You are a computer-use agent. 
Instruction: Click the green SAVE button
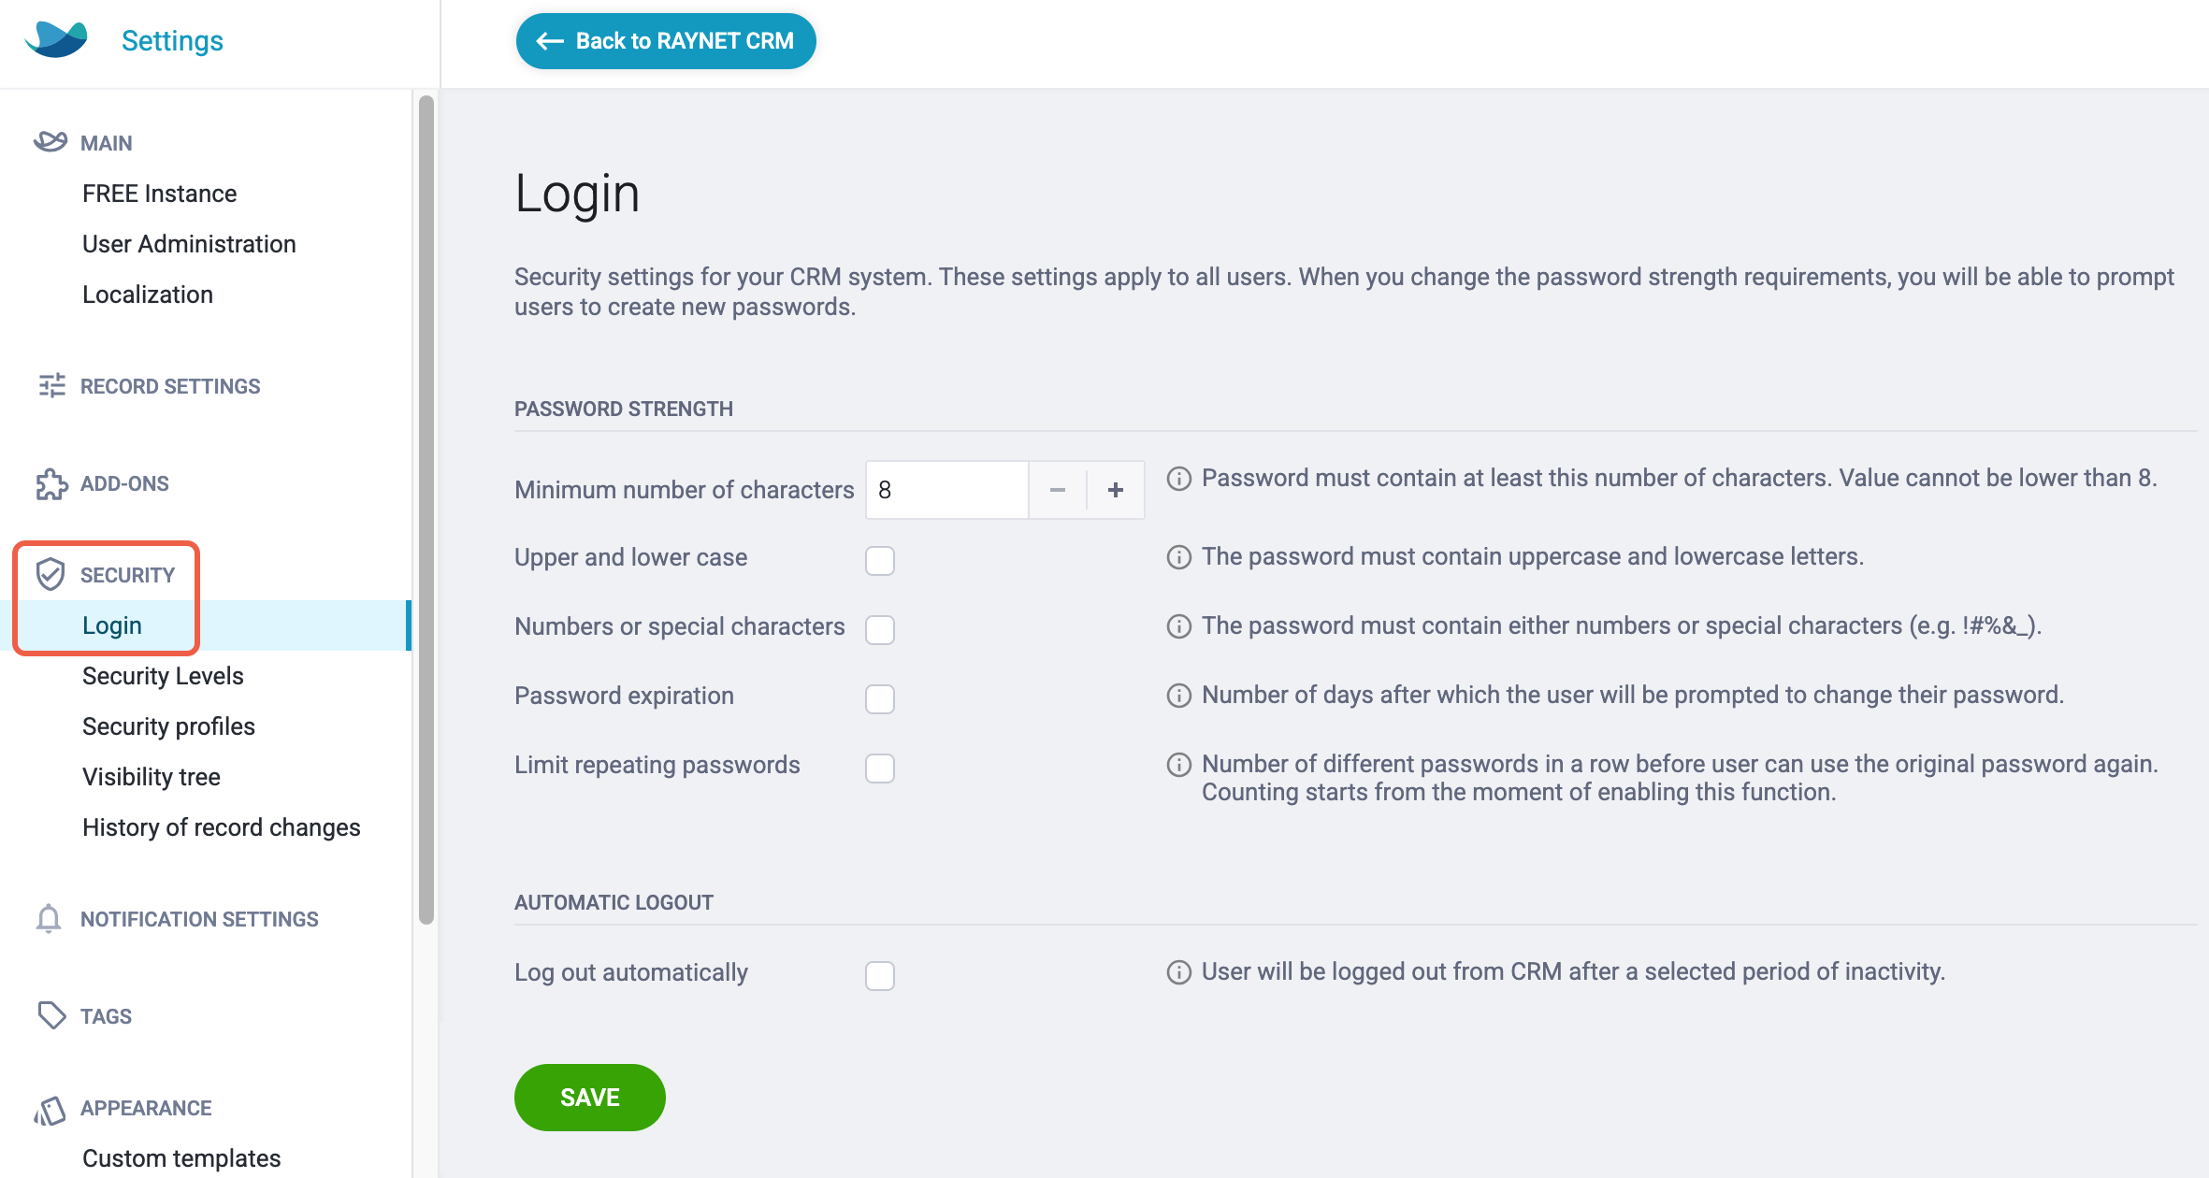(590, 1098)
